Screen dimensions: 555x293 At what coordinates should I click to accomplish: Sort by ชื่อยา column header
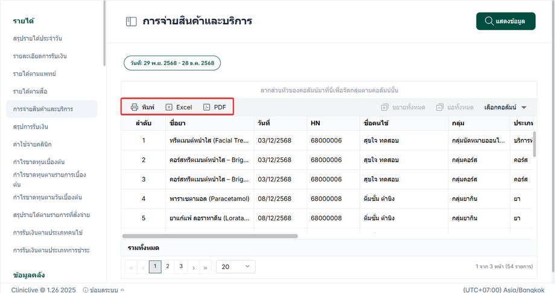coord(210,123)
